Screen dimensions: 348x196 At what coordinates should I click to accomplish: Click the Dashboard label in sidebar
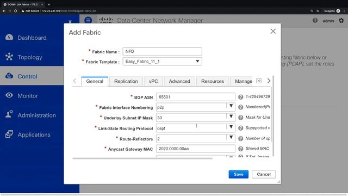pos(32,38)
